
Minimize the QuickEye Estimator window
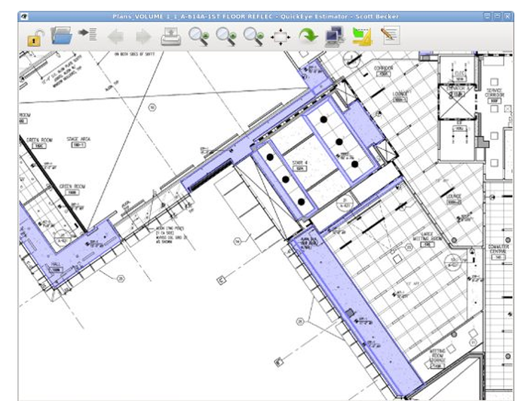[x=487, y=16]
